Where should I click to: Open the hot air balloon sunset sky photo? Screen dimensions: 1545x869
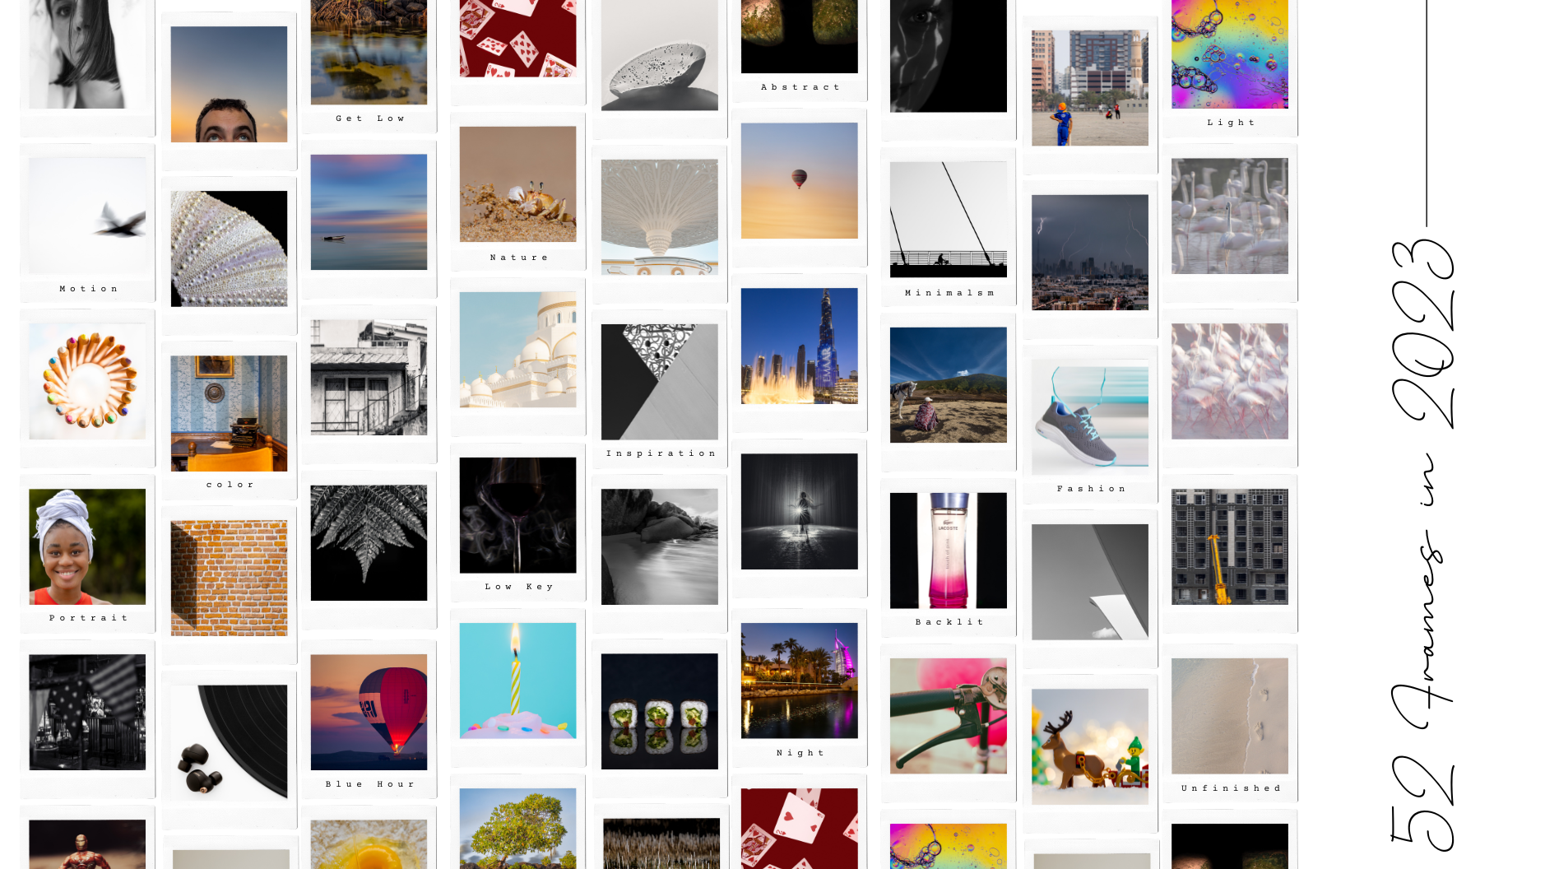[799, 180]
